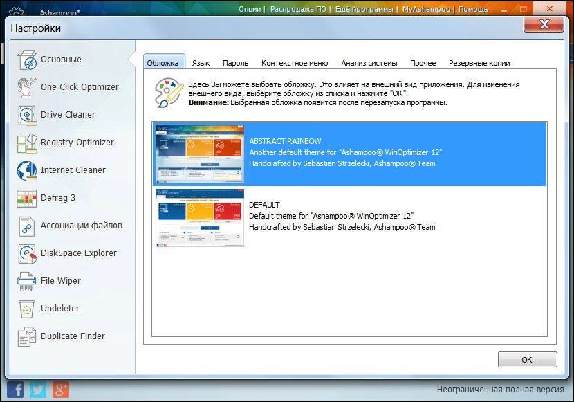Open the Facebook icon at bottom
The height and width of the screenshot is (402, 574).
(x=15, y=390)
